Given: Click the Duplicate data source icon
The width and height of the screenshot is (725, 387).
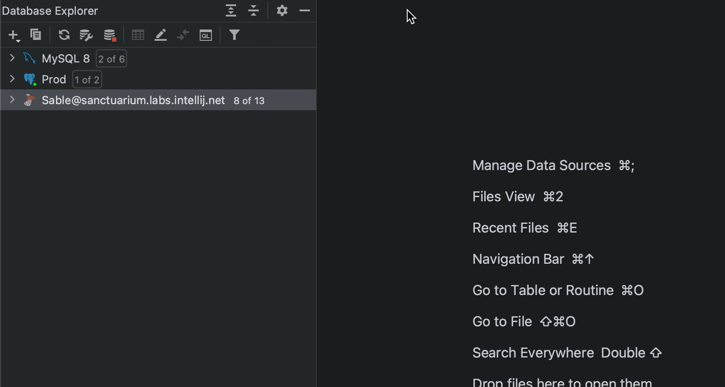Looking at the screenshot, I should tap(36, 35).
